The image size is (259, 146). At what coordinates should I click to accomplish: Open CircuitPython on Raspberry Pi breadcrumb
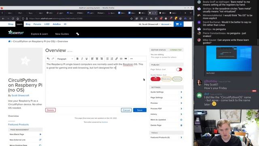pyautogui.click(x=34, y=41)
